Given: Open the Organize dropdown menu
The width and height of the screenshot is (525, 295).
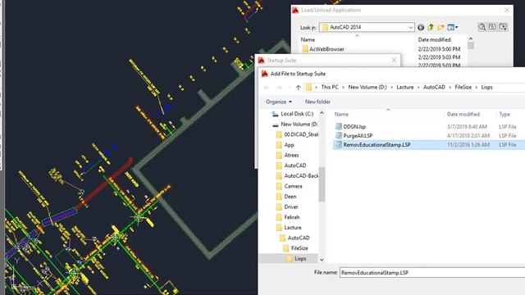Looking at the screenshot, I should 279,102.
